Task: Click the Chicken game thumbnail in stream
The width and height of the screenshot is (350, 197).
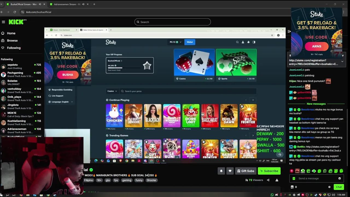Action: (114, 116)
